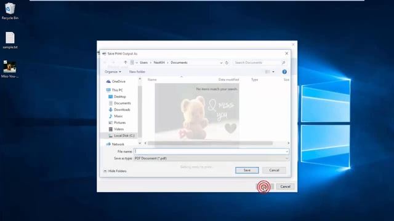
Task: Click navigation pane scrollbar down arrow
Action: tap(140, 143)
